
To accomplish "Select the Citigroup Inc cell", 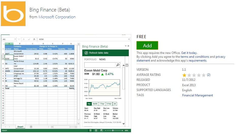I will click(x=20, y=73).
